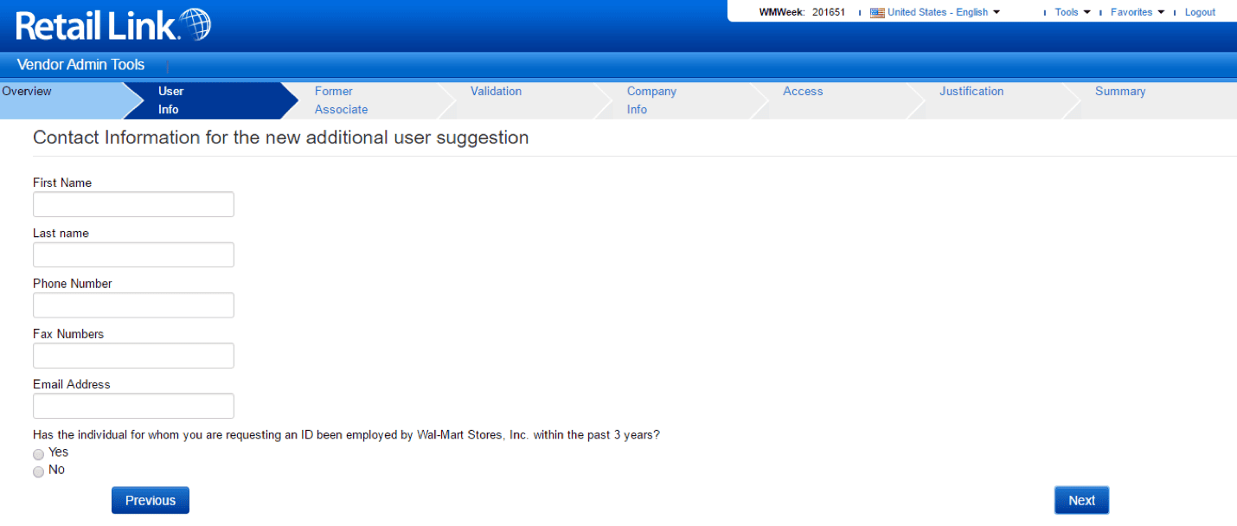Open the Justification step
The height and width of the screenshot is (526, 1237).
tap(971, 91)
